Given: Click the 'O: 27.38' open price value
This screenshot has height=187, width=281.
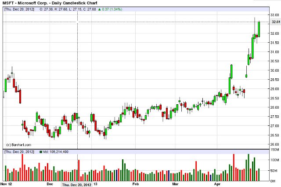Looking at the screenshot, I should point(46,9).
